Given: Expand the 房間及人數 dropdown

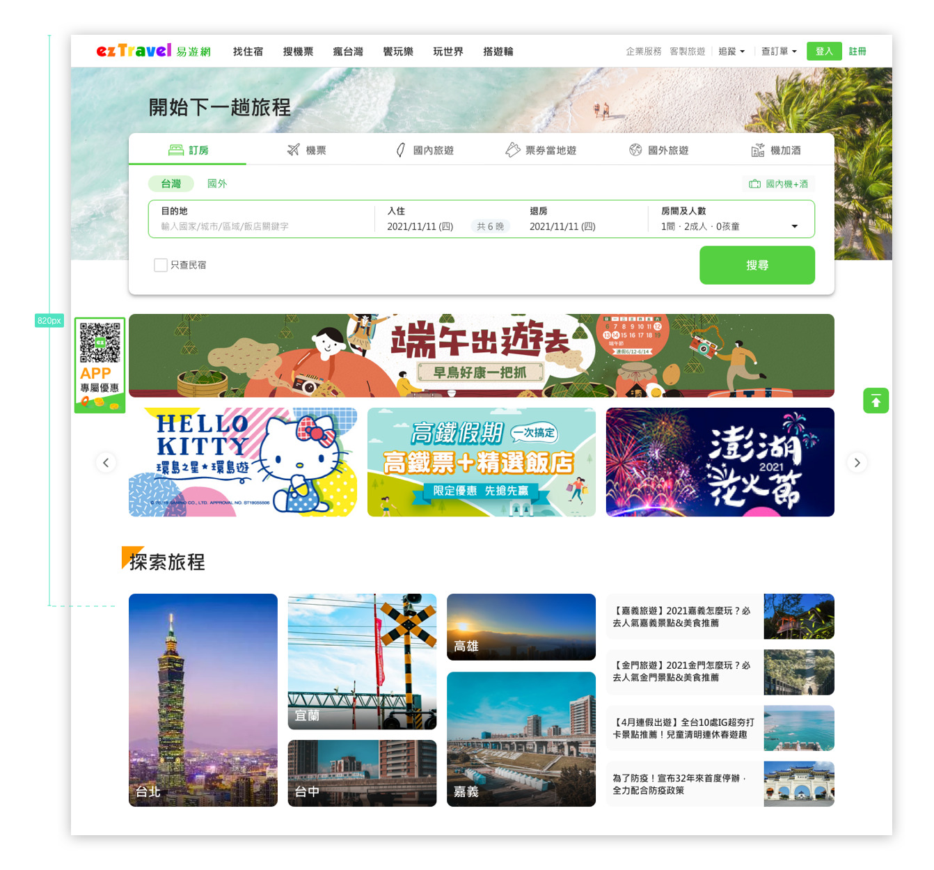Looking at the screenshot, I should coord(794,226).
